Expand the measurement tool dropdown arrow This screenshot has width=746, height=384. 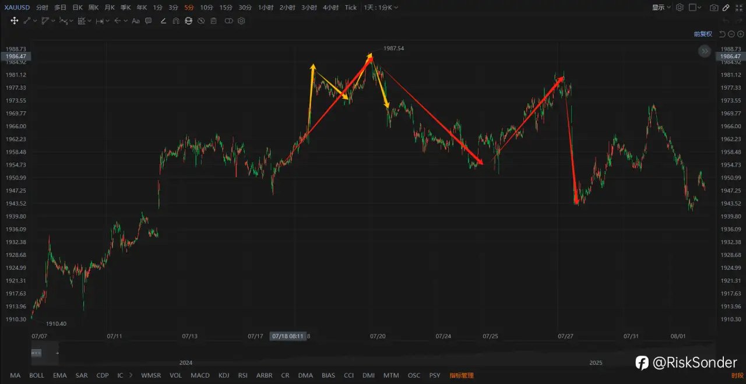[x=108, y=20]
